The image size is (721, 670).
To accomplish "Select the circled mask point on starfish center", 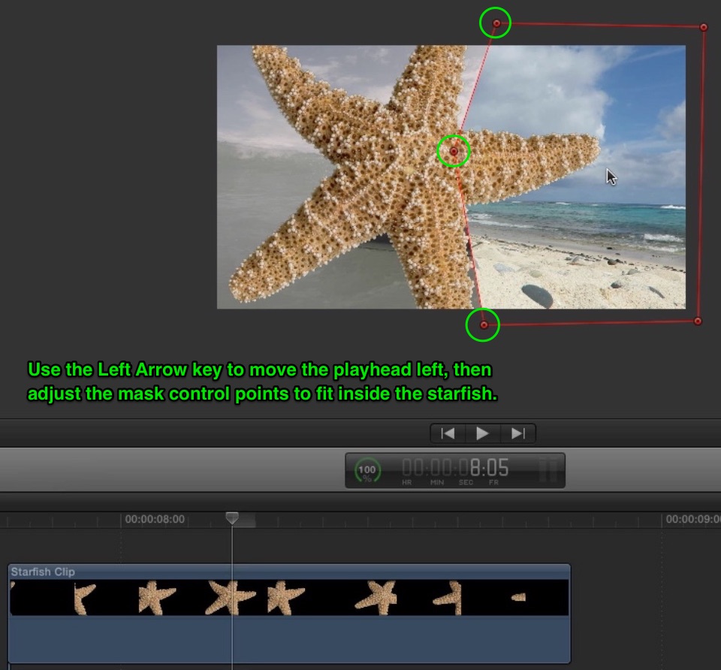I will (x=454, y=151).
